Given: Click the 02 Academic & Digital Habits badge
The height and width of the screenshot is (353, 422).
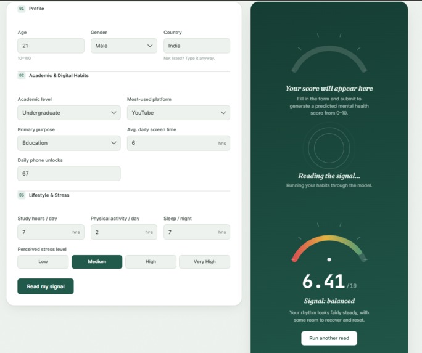Looking at the screenshot, I should (22, 76).
